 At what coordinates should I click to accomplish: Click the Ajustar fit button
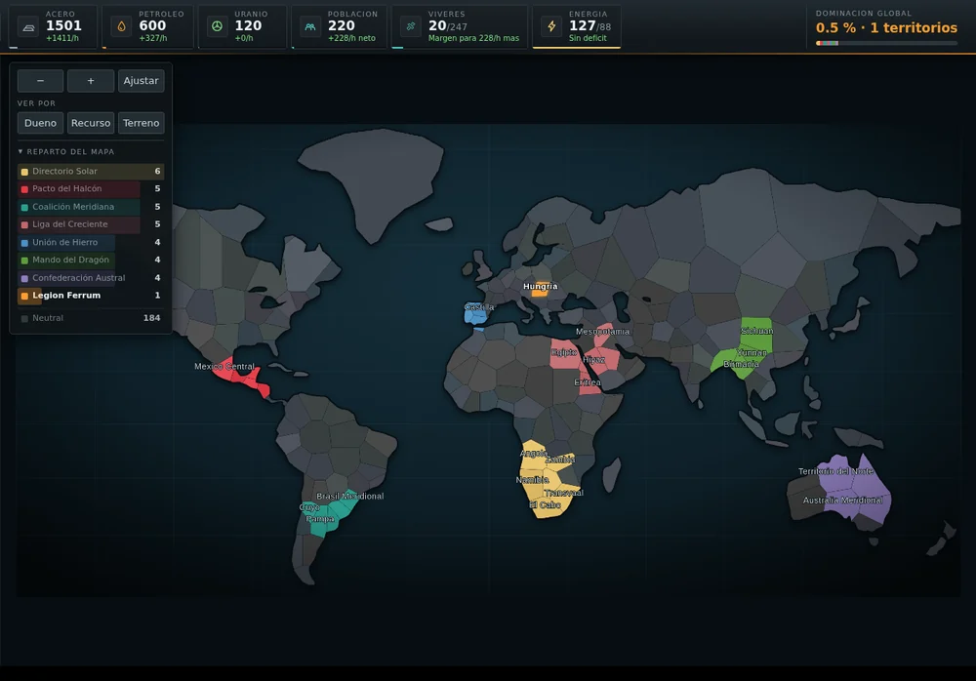point(142,81)
